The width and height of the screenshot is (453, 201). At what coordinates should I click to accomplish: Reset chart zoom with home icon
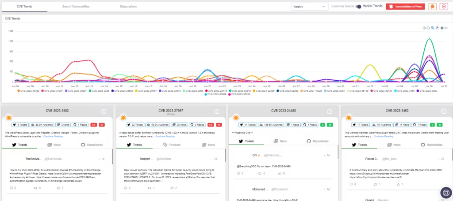click(442, 28)
